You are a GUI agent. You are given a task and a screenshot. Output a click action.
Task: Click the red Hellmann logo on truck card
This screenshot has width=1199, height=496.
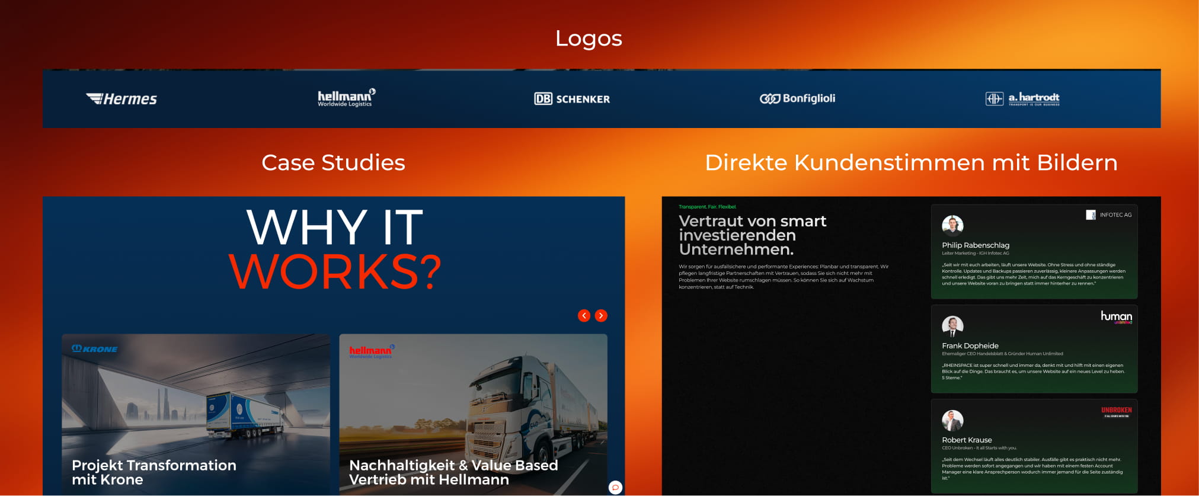click(372, 351)
